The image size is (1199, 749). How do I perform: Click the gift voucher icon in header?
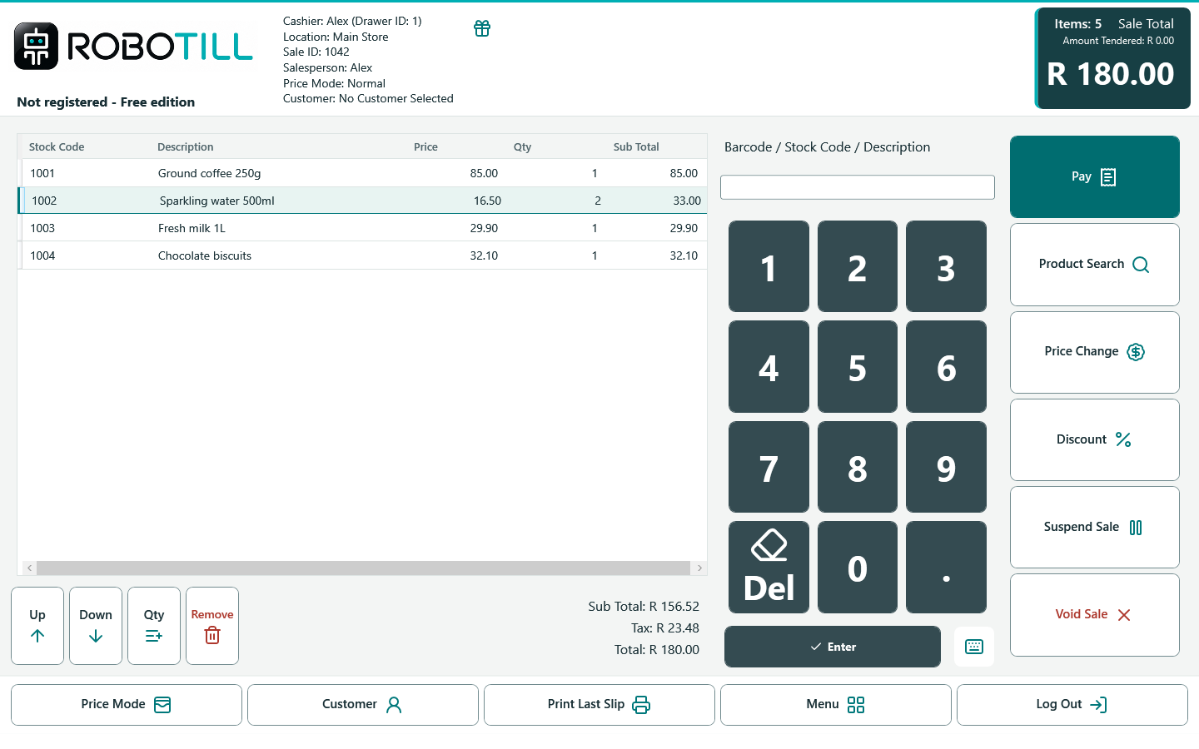(482, 28)
